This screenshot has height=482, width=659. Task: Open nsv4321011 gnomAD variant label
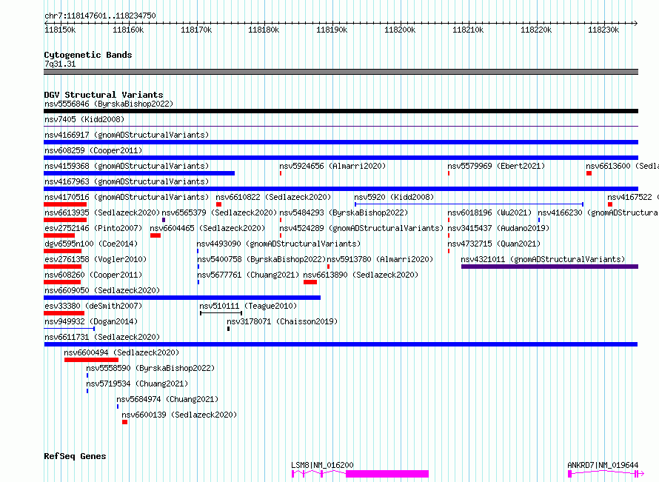[x=543, y=259]
